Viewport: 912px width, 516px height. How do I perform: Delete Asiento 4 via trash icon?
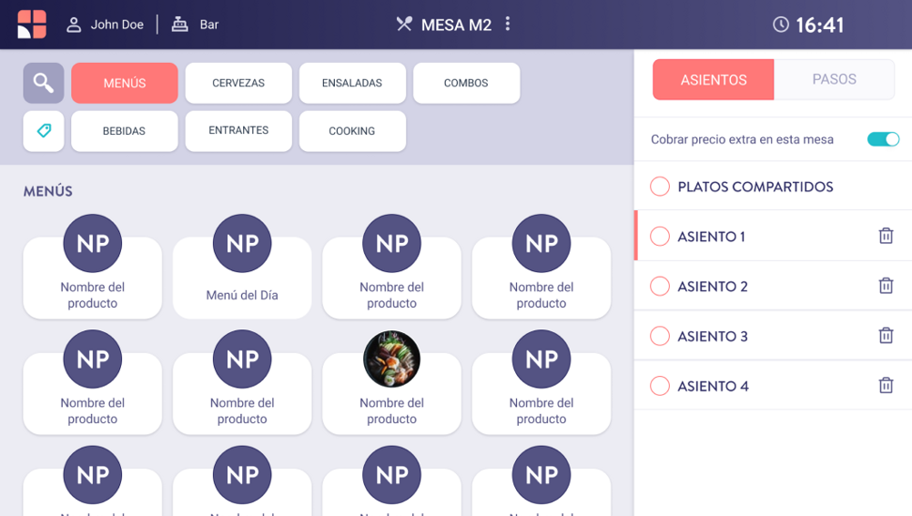tap(886, 386)
